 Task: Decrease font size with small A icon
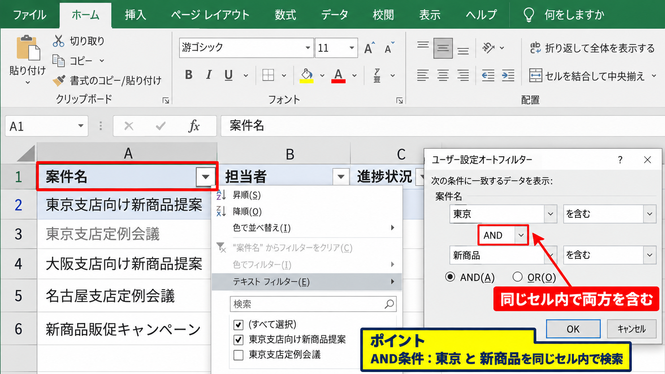[389, 48]
